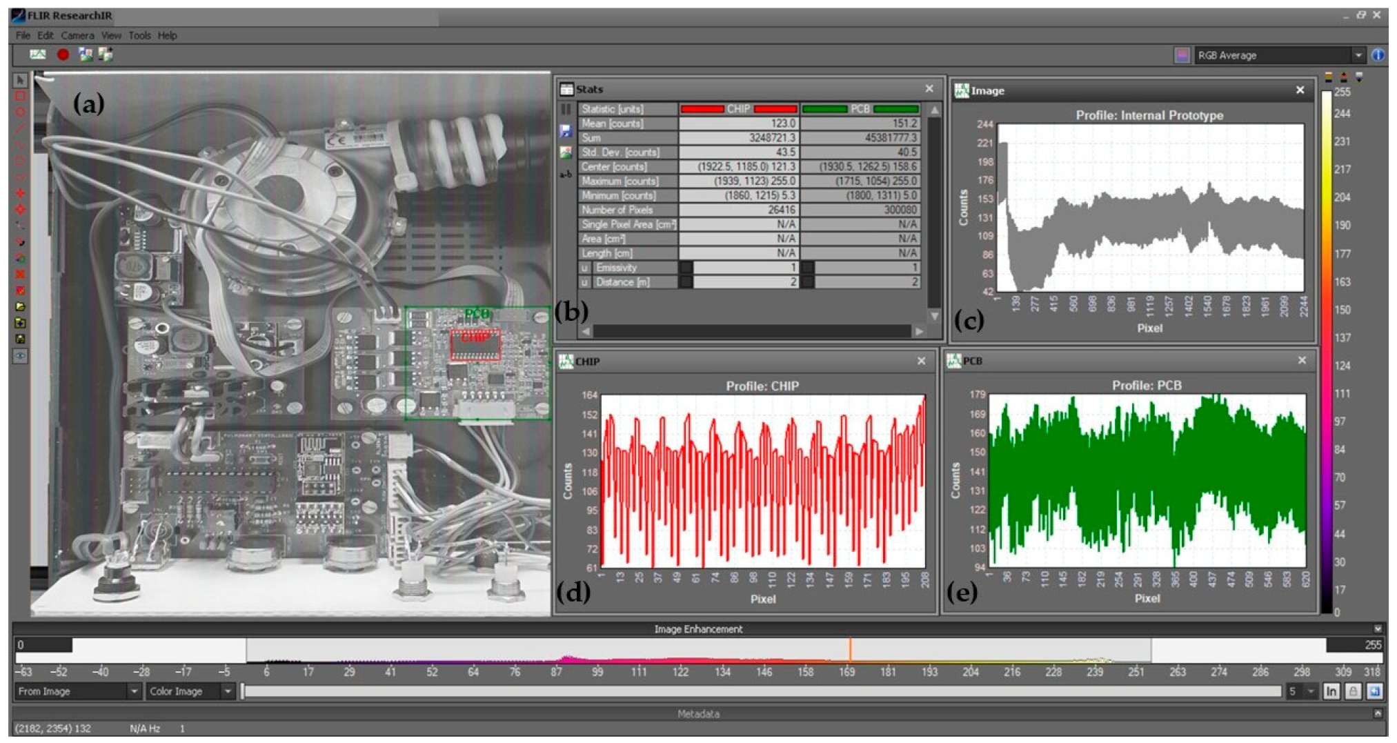Image resolution: width=1397 pixels, height=743 pixels.
Task: Select the rectangle ROI drawing tool
Action: click(x=20, y=97)
